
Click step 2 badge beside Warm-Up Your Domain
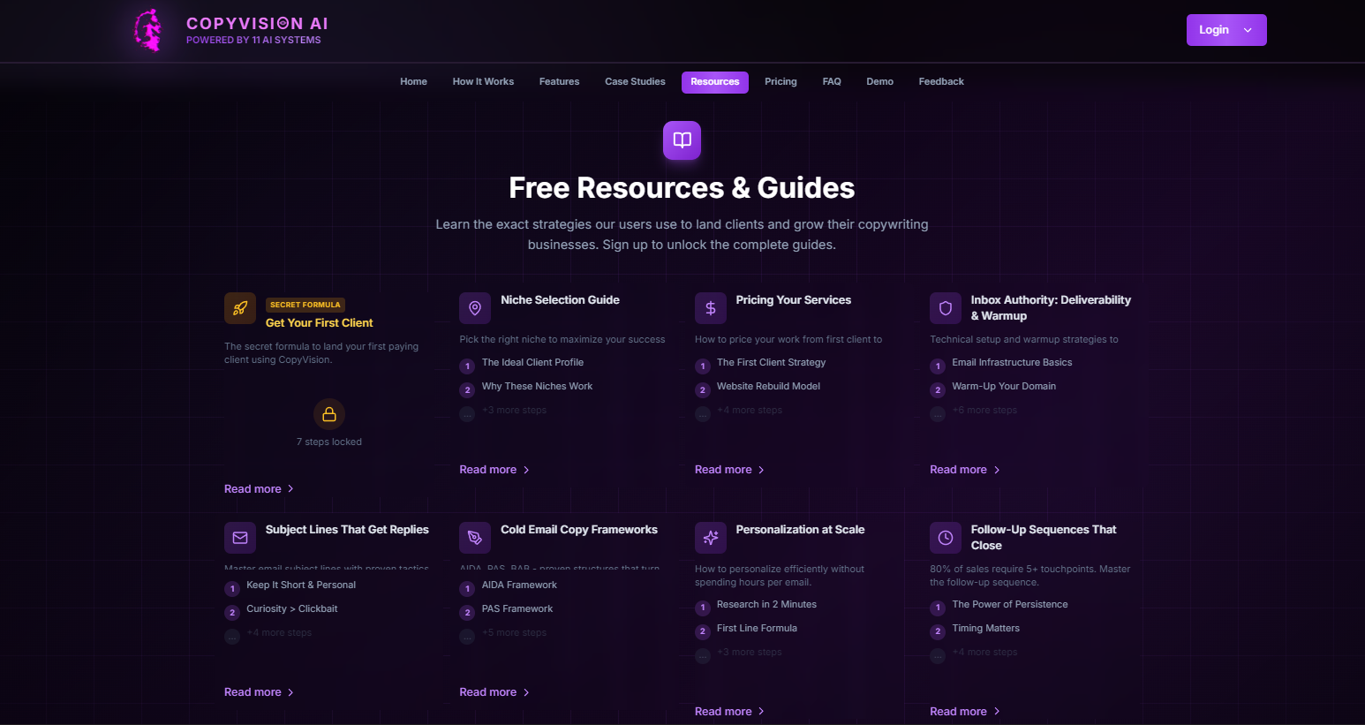pos(938,390)
